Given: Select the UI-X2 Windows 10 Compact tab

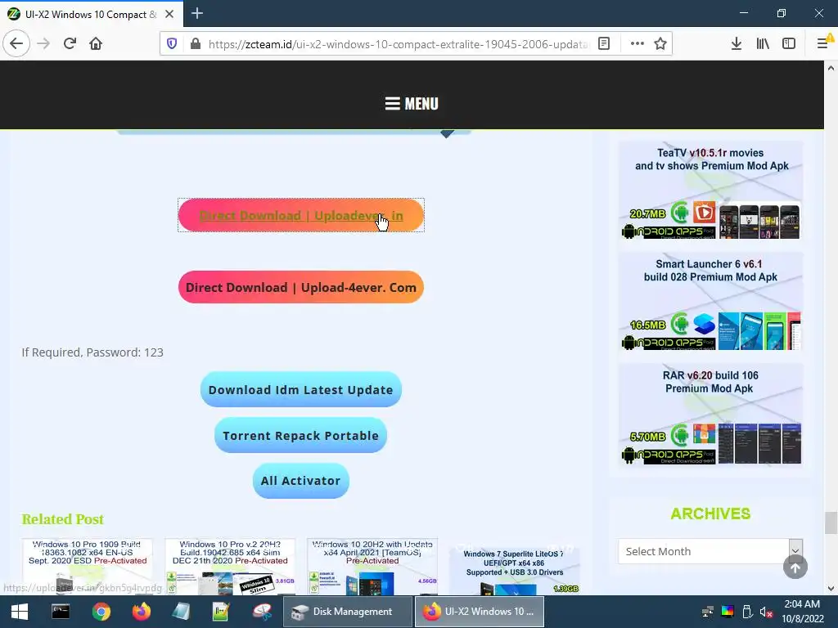Looking at the screenshot, I should tap(92, 14).
